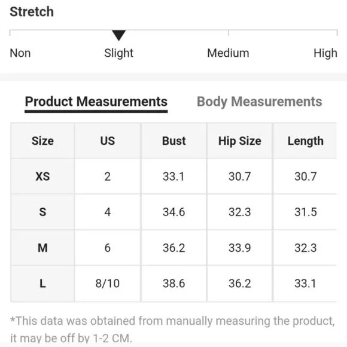Select the Medium stretch label
This screenshot has width=347, height=347.
point(228,53)
